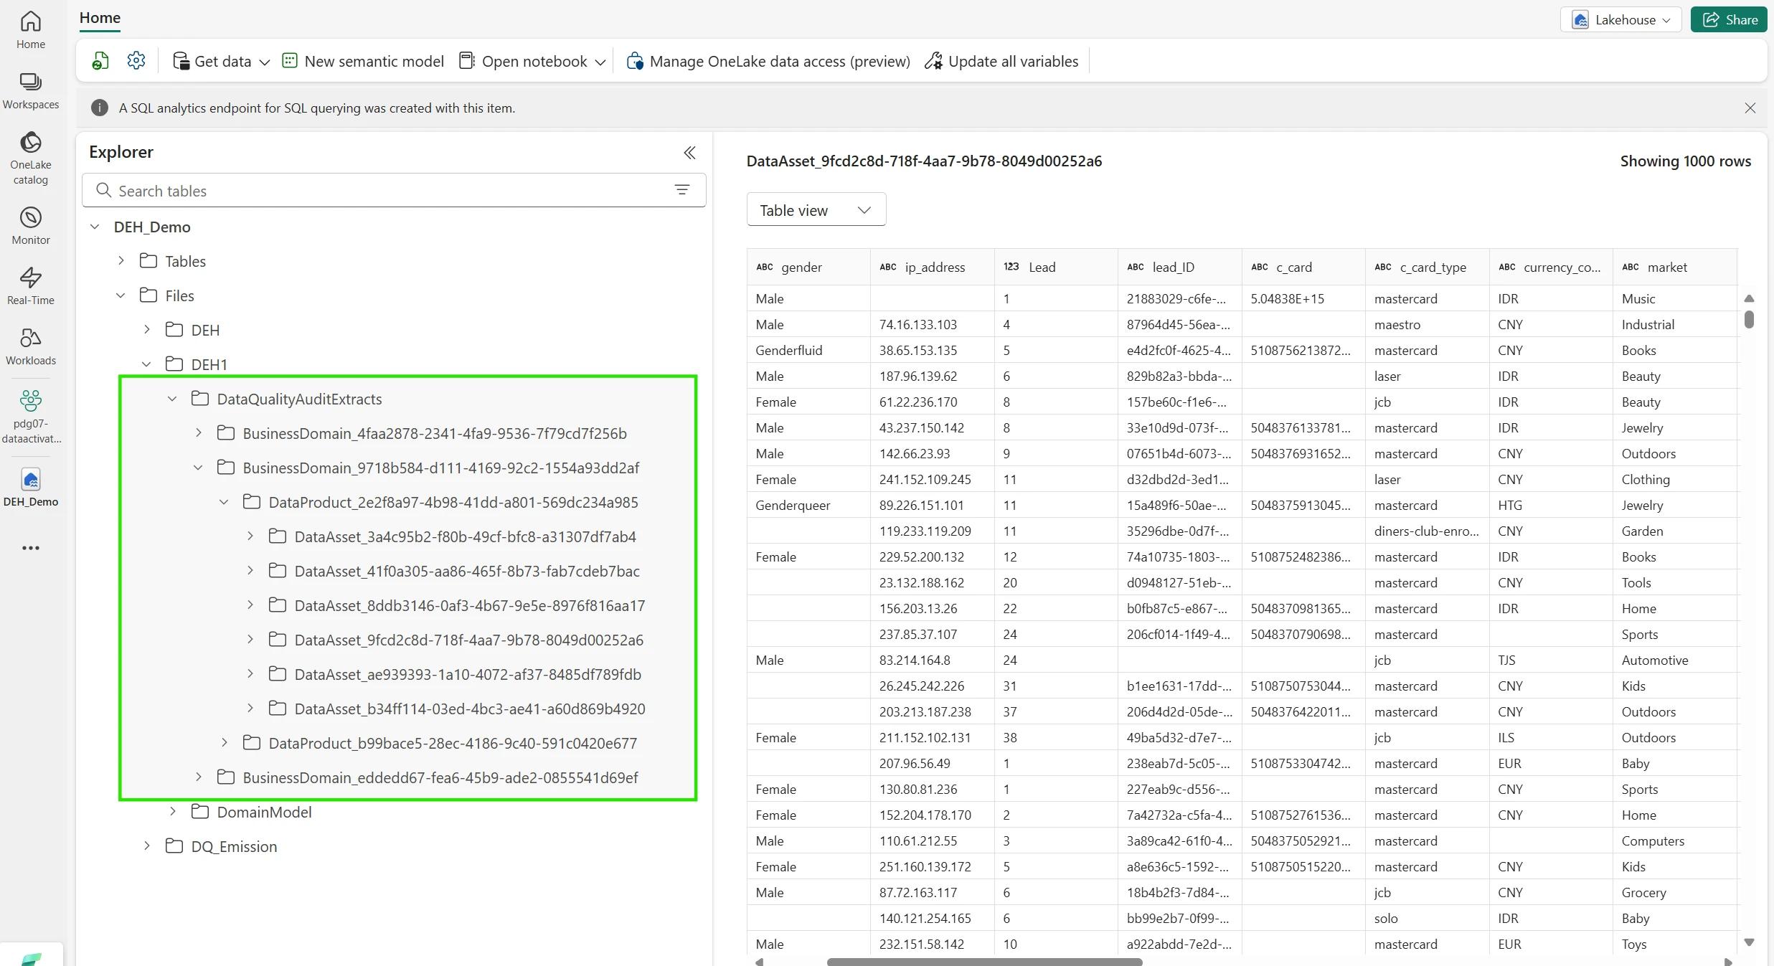This screenshot has width=1774, height=966.
Task: Expand the Tables folder
Action: (121, 261)
